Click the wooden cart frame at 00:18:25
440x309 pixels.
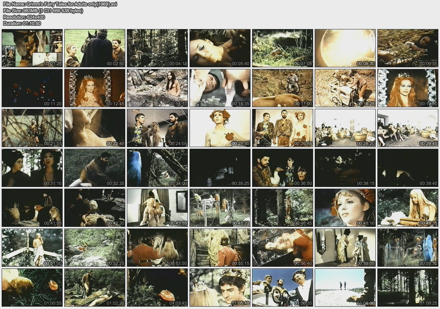click(345, 88)
